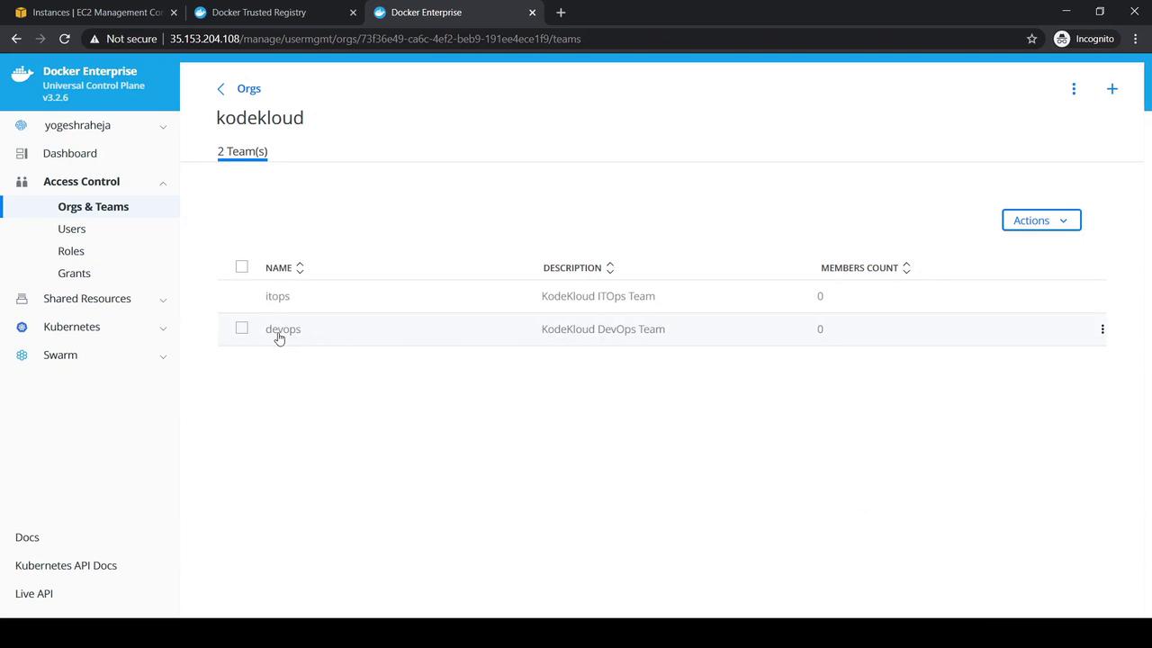Expand the Shared Resources section chevron
The height and width of the screenshot is (648, 1152).
coord(163,300)
